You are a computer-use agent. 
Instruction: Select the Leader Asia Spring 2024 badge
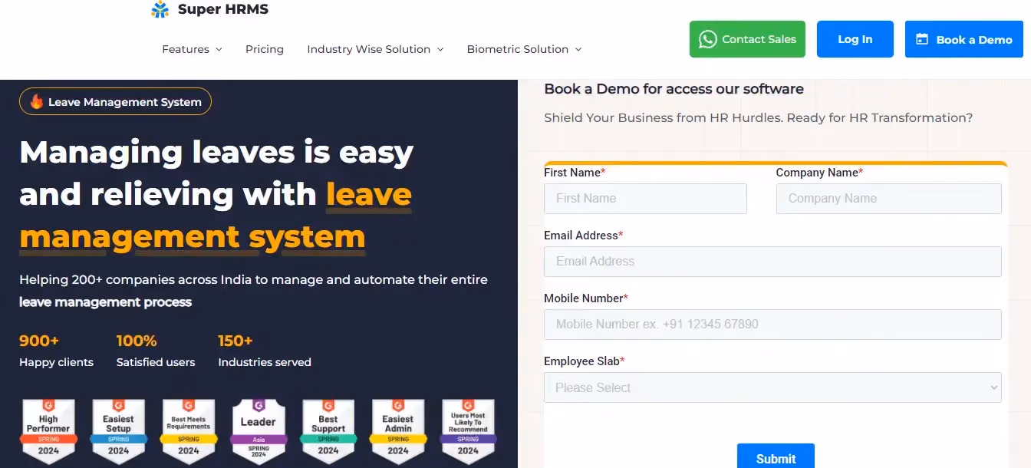pos(259,433)
